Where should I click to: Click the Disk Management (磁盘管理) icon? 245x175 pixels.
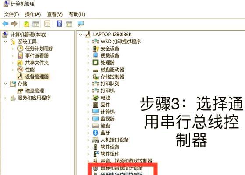(20, 91)
